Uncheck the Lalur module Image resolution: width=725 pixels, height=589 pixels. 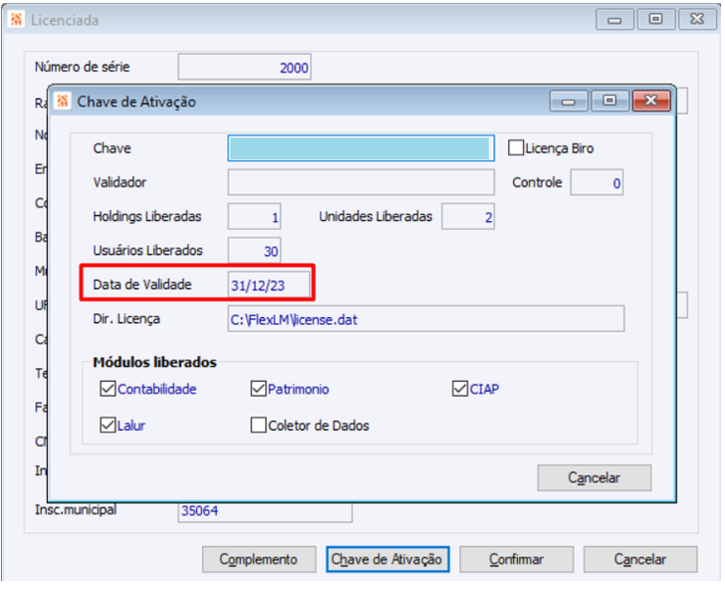[108, 425]
